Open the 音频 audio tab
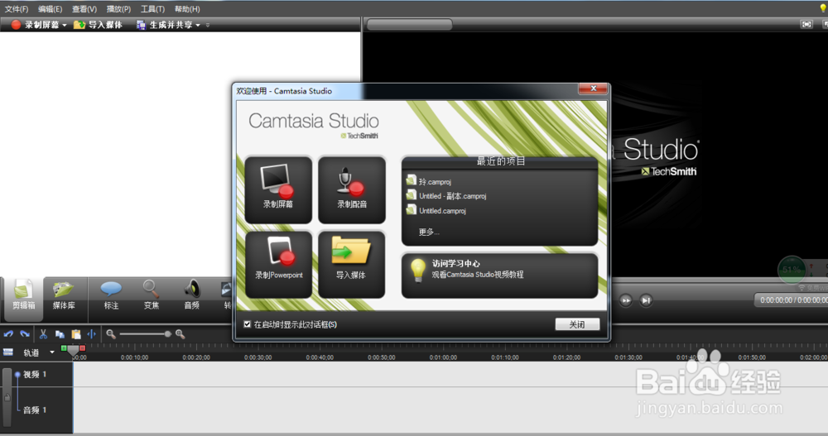 pyautogui.click(x=192, y=295)
